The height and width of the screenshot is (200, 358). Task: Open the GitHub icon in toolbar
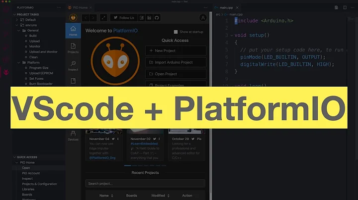tap(157, 18)
